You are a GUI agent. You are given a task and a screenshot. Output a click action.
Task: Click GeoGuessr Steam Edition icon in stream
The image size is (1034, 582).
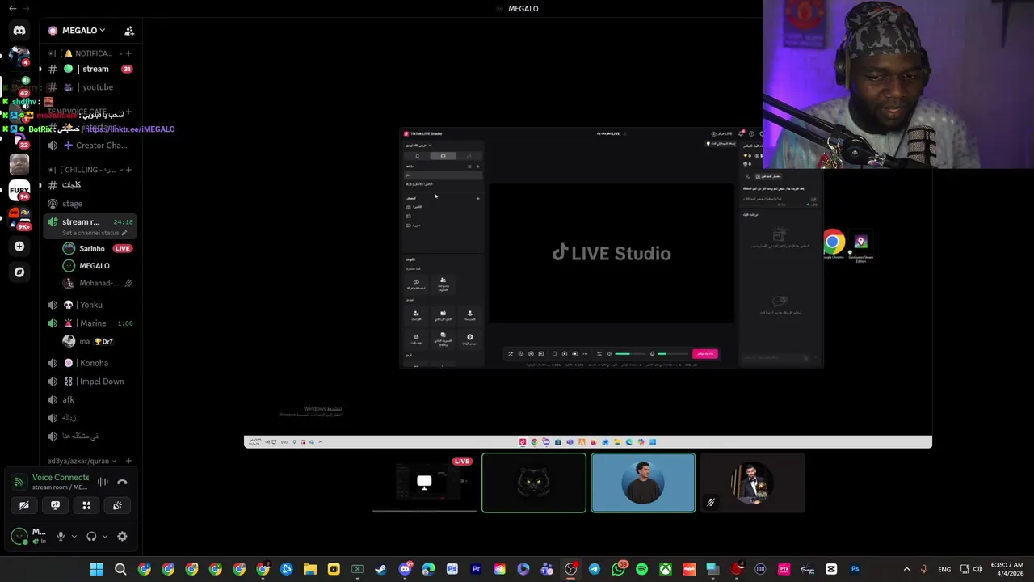point(861,247)
